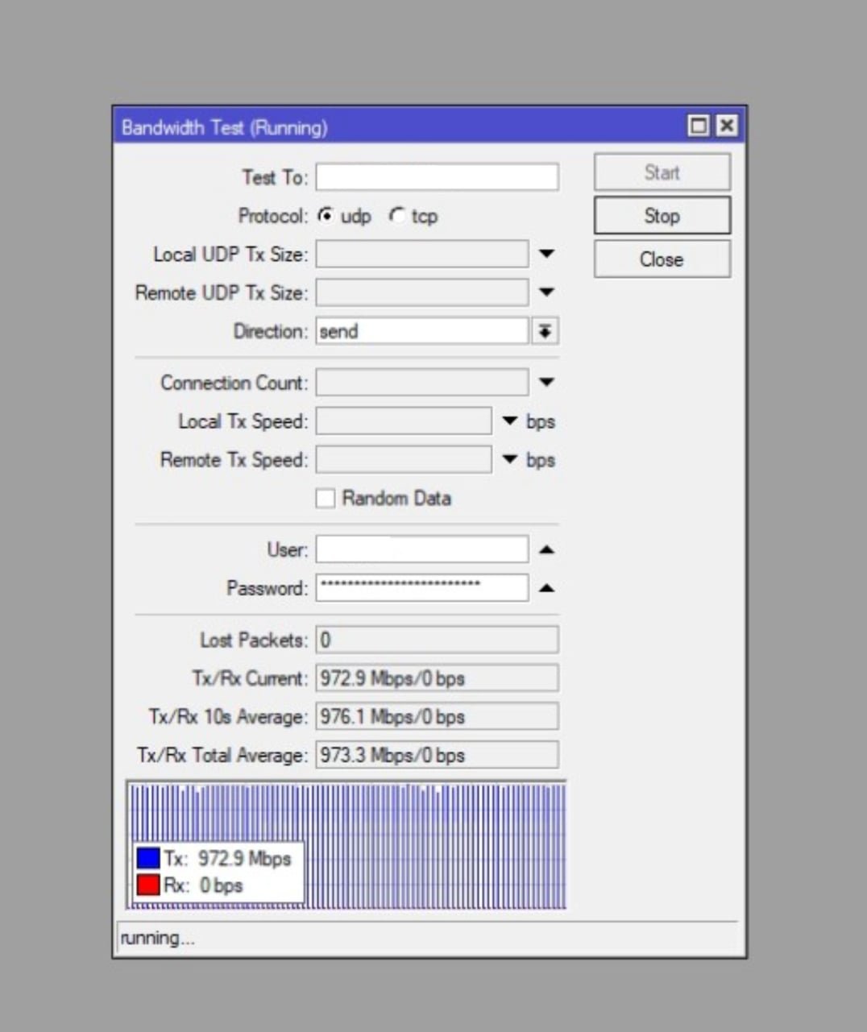Expand the Connection Count arrow

[546, 383]
